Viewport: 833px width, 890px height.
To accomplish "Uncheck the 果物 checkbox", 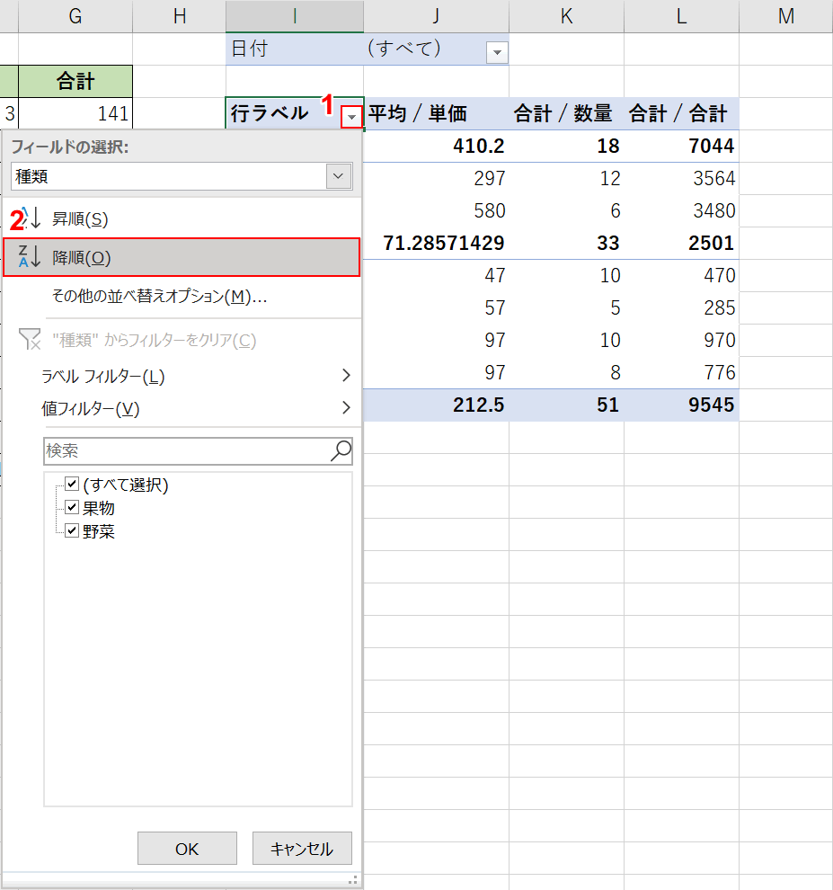I will click(73, 507).
